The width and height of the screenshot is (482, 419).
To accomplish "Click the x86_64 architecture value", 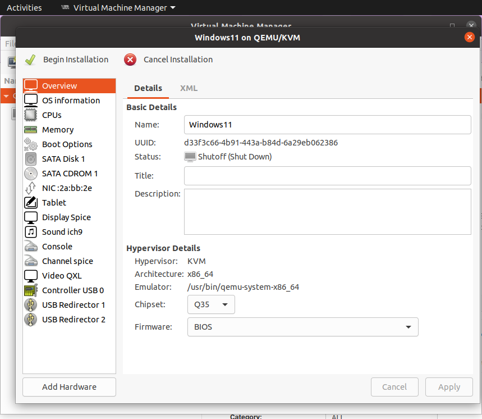I will coord(200,274).
